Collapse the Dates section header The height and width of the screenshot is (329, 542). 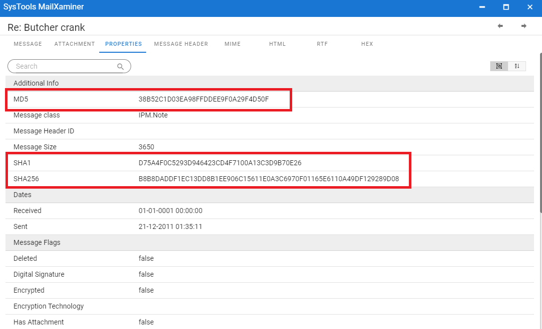tap(270, 195)
